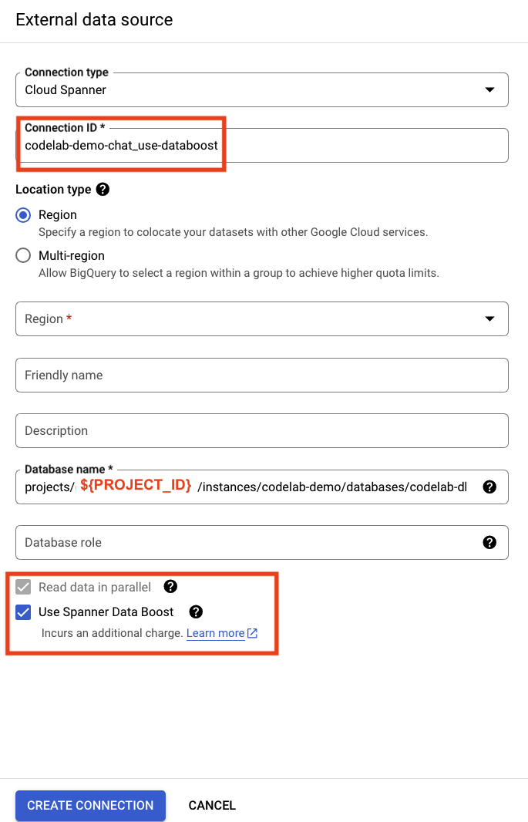Click the external link icon beside Learn more

(x=252, y=633)
